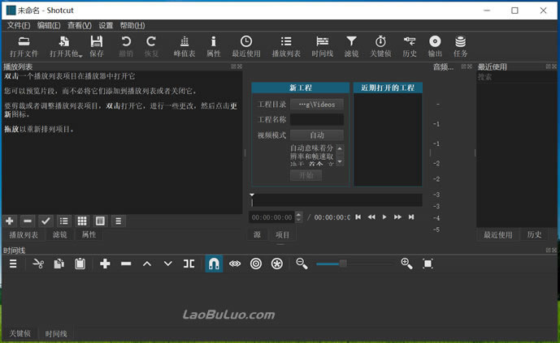560x343 pixels.
Task: Open the File (文件) menu
Action: [19, 25]
